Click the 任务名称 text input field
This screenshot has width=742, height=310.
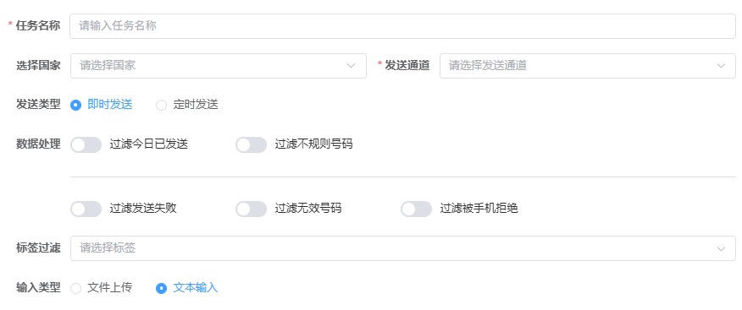coord(402,26)
